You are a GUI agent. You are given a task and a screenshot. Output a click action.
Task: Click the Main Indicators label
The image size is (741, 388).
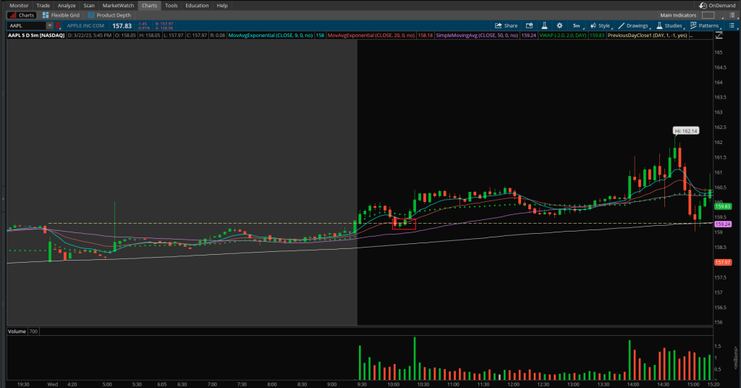678,15
